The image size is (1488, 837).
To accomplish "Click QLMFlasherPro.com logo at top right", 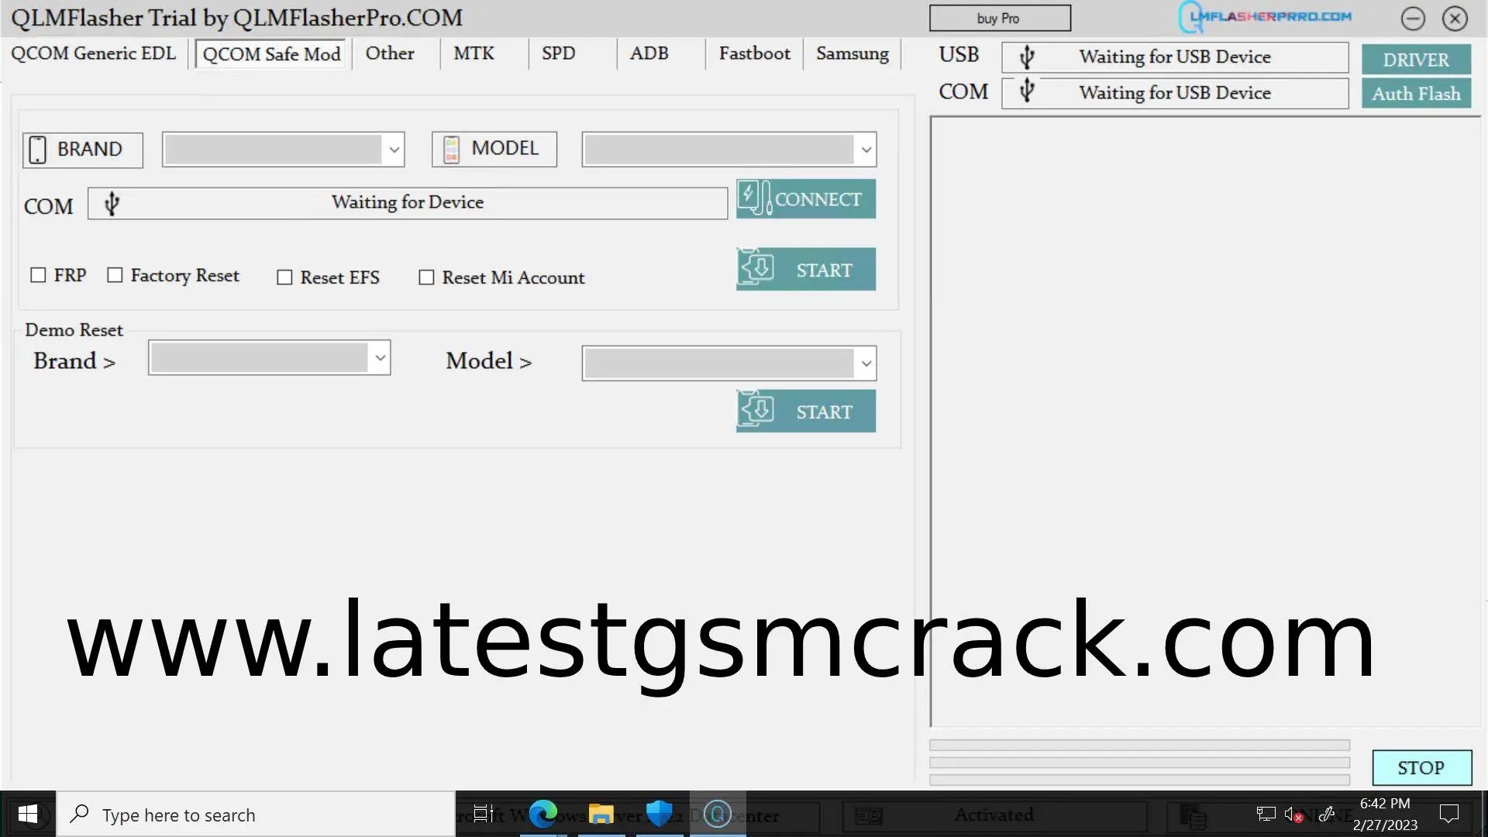I will 1265,17.
